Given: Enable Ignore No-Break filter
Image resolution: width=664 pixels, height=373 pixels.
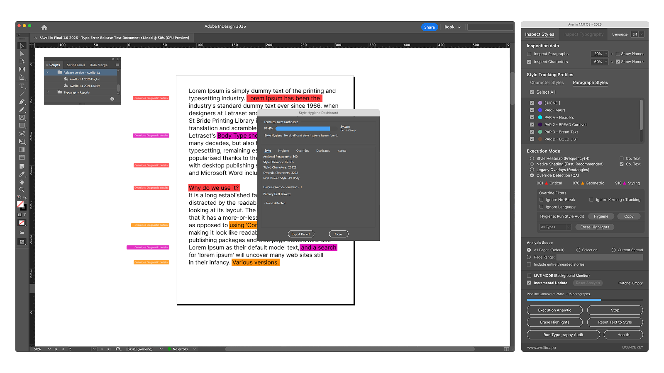Looking at the screenshot, I should coord(541,200).
